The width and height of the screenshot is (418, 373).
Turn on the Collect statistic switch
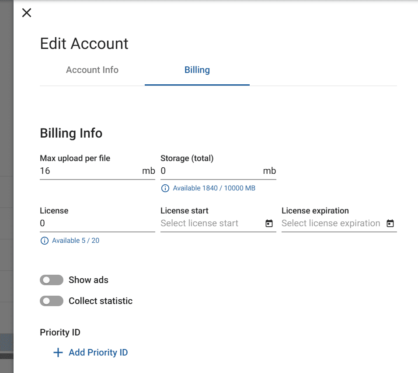click(52, 301)
